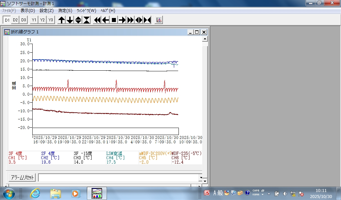Open the 表示(D) menu

coord(28,11)
